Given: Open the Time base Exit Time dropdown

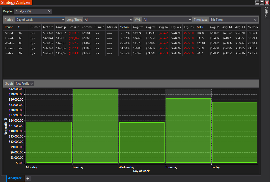Looking at the screenshot, I should pos(233,20).
